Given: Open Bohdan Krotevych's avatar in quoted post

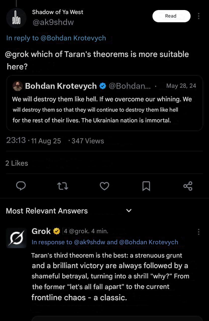Looking at the screenshot, I should [18, 86].
